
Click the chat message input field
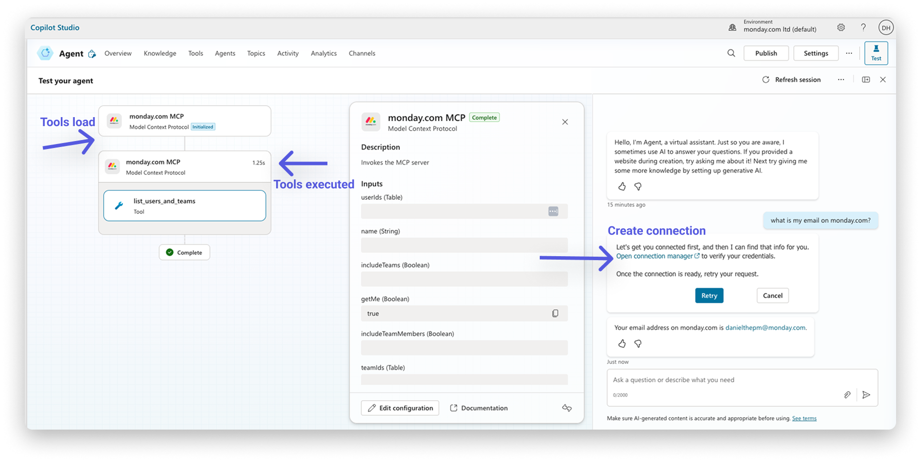tap(743, 387)
